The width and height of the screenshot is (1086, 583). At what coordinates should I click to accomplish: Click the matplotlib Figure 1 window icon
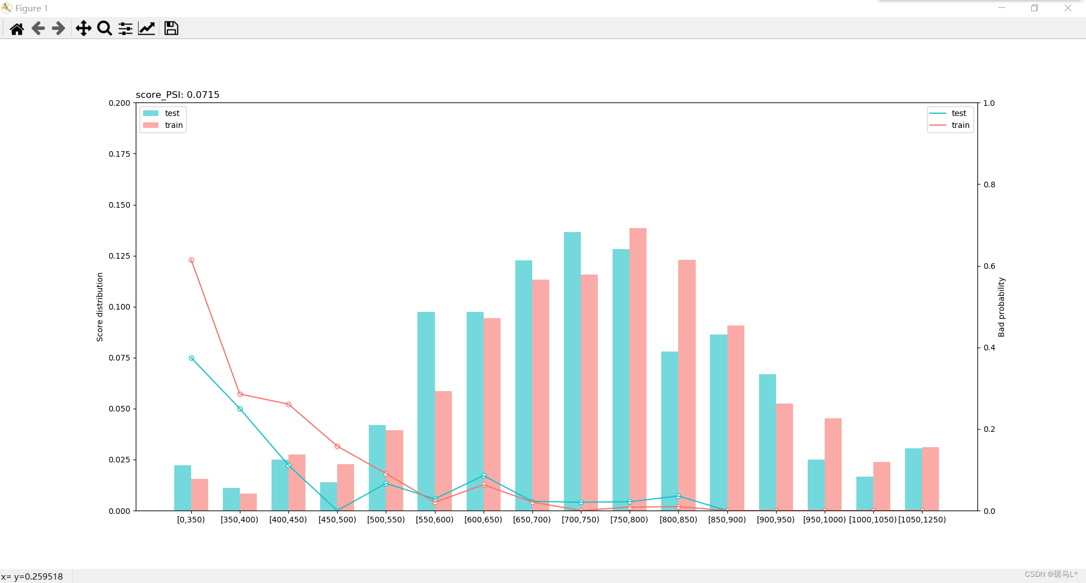point(7,8)
